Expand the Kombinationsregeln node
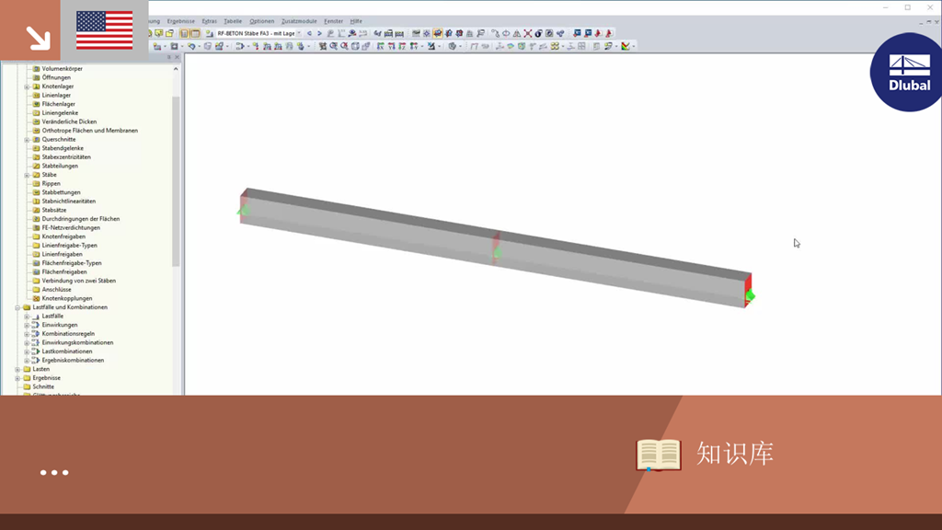942x530 pixels. pyautogui.click(x=27, y=333)
